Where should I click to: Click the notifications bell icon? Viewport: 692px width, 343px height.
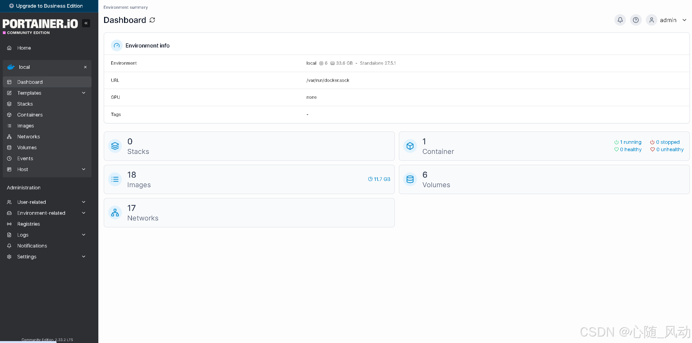620,20
